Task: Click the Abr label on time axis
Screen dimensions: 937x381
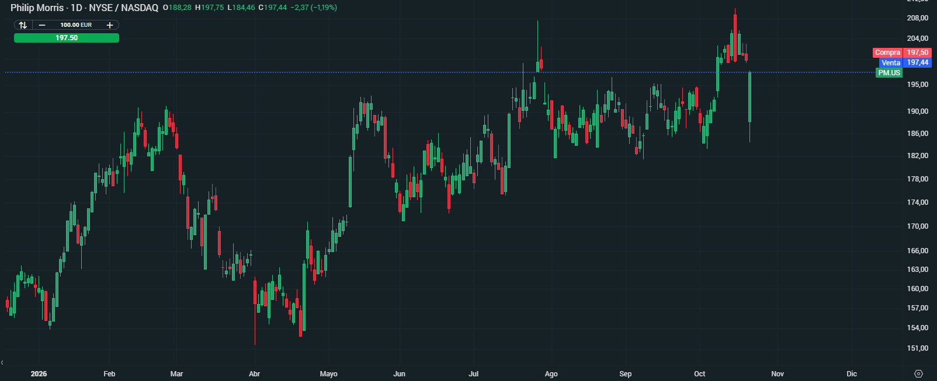Action: [x=254, y=374]
